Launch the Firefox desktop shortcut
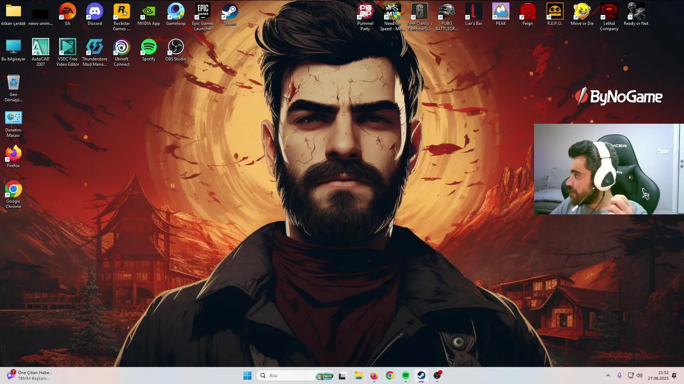This screenshot has height=384, width=684. tap(13, 157)
